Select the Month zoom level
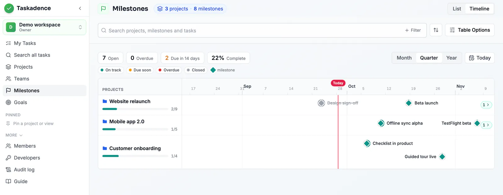503x195 pixels. tap(404, 58)
